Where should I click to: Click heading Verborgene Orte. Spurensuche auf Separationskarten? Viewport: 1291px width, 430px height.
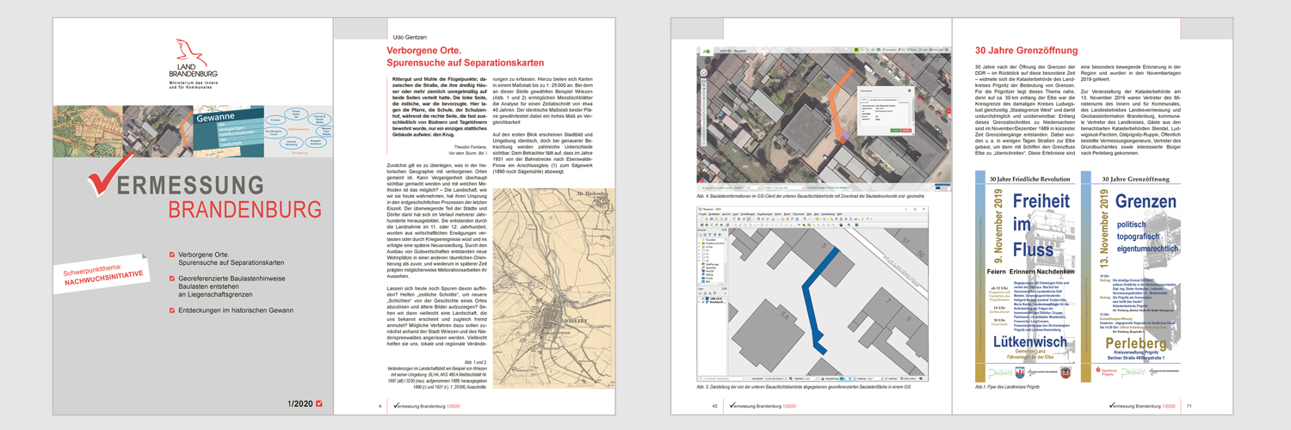pos(466,56)
